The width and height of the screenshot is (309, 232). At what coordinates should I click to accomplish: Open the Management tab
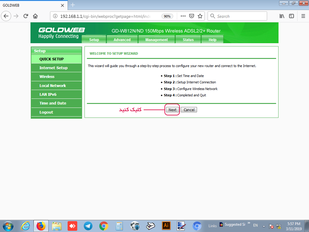[x=156, y=40]
